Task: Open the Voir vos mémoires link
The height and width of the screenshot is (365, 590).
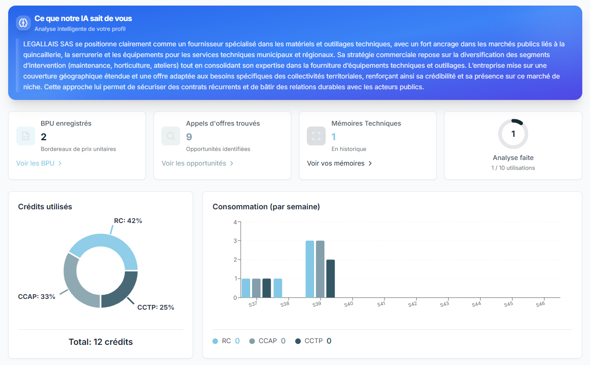Action: tap(339, 163)
